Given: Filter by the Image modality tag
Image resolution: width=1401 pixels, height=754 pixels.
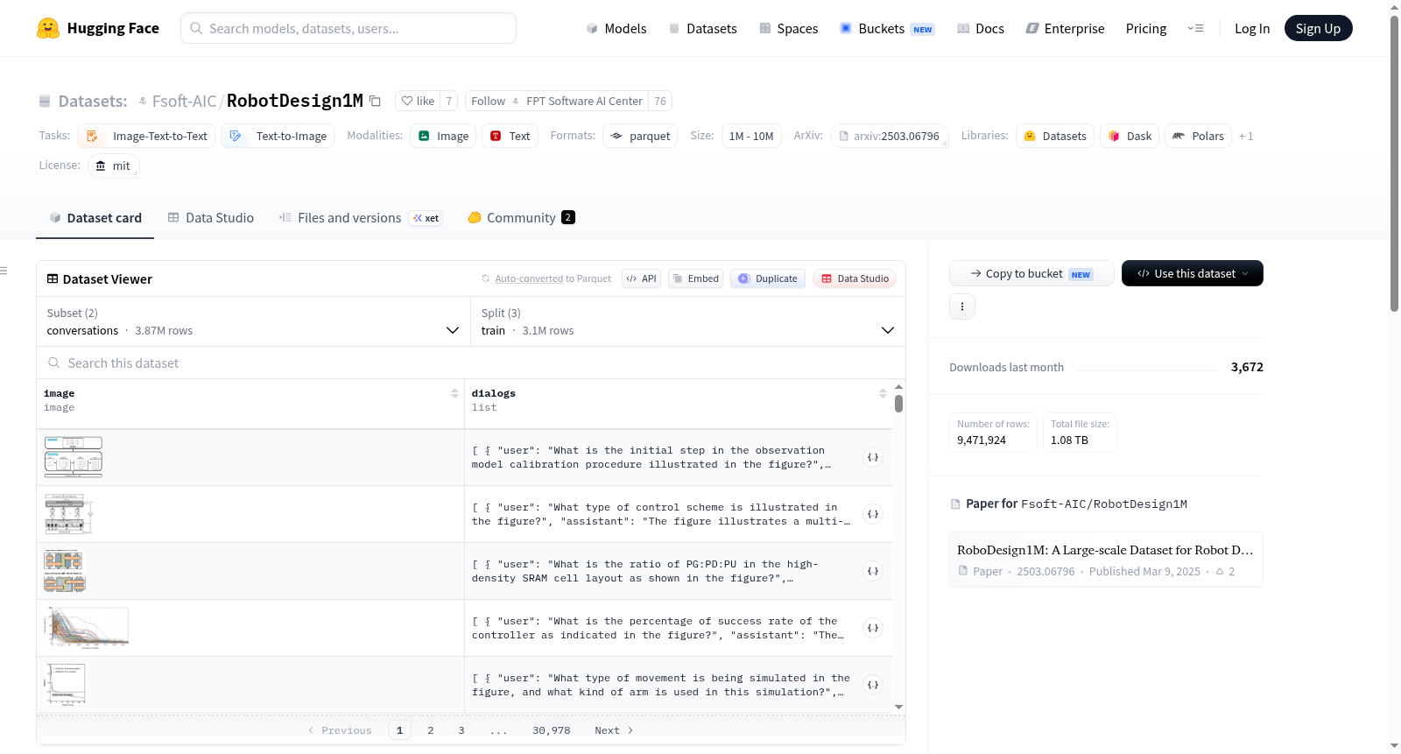Looking at the screenshot, I should (443, 136).
